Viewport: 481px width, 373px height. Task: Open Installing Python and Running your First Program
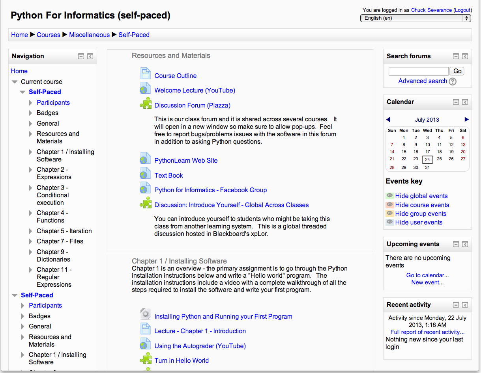[x=223, y=316]
